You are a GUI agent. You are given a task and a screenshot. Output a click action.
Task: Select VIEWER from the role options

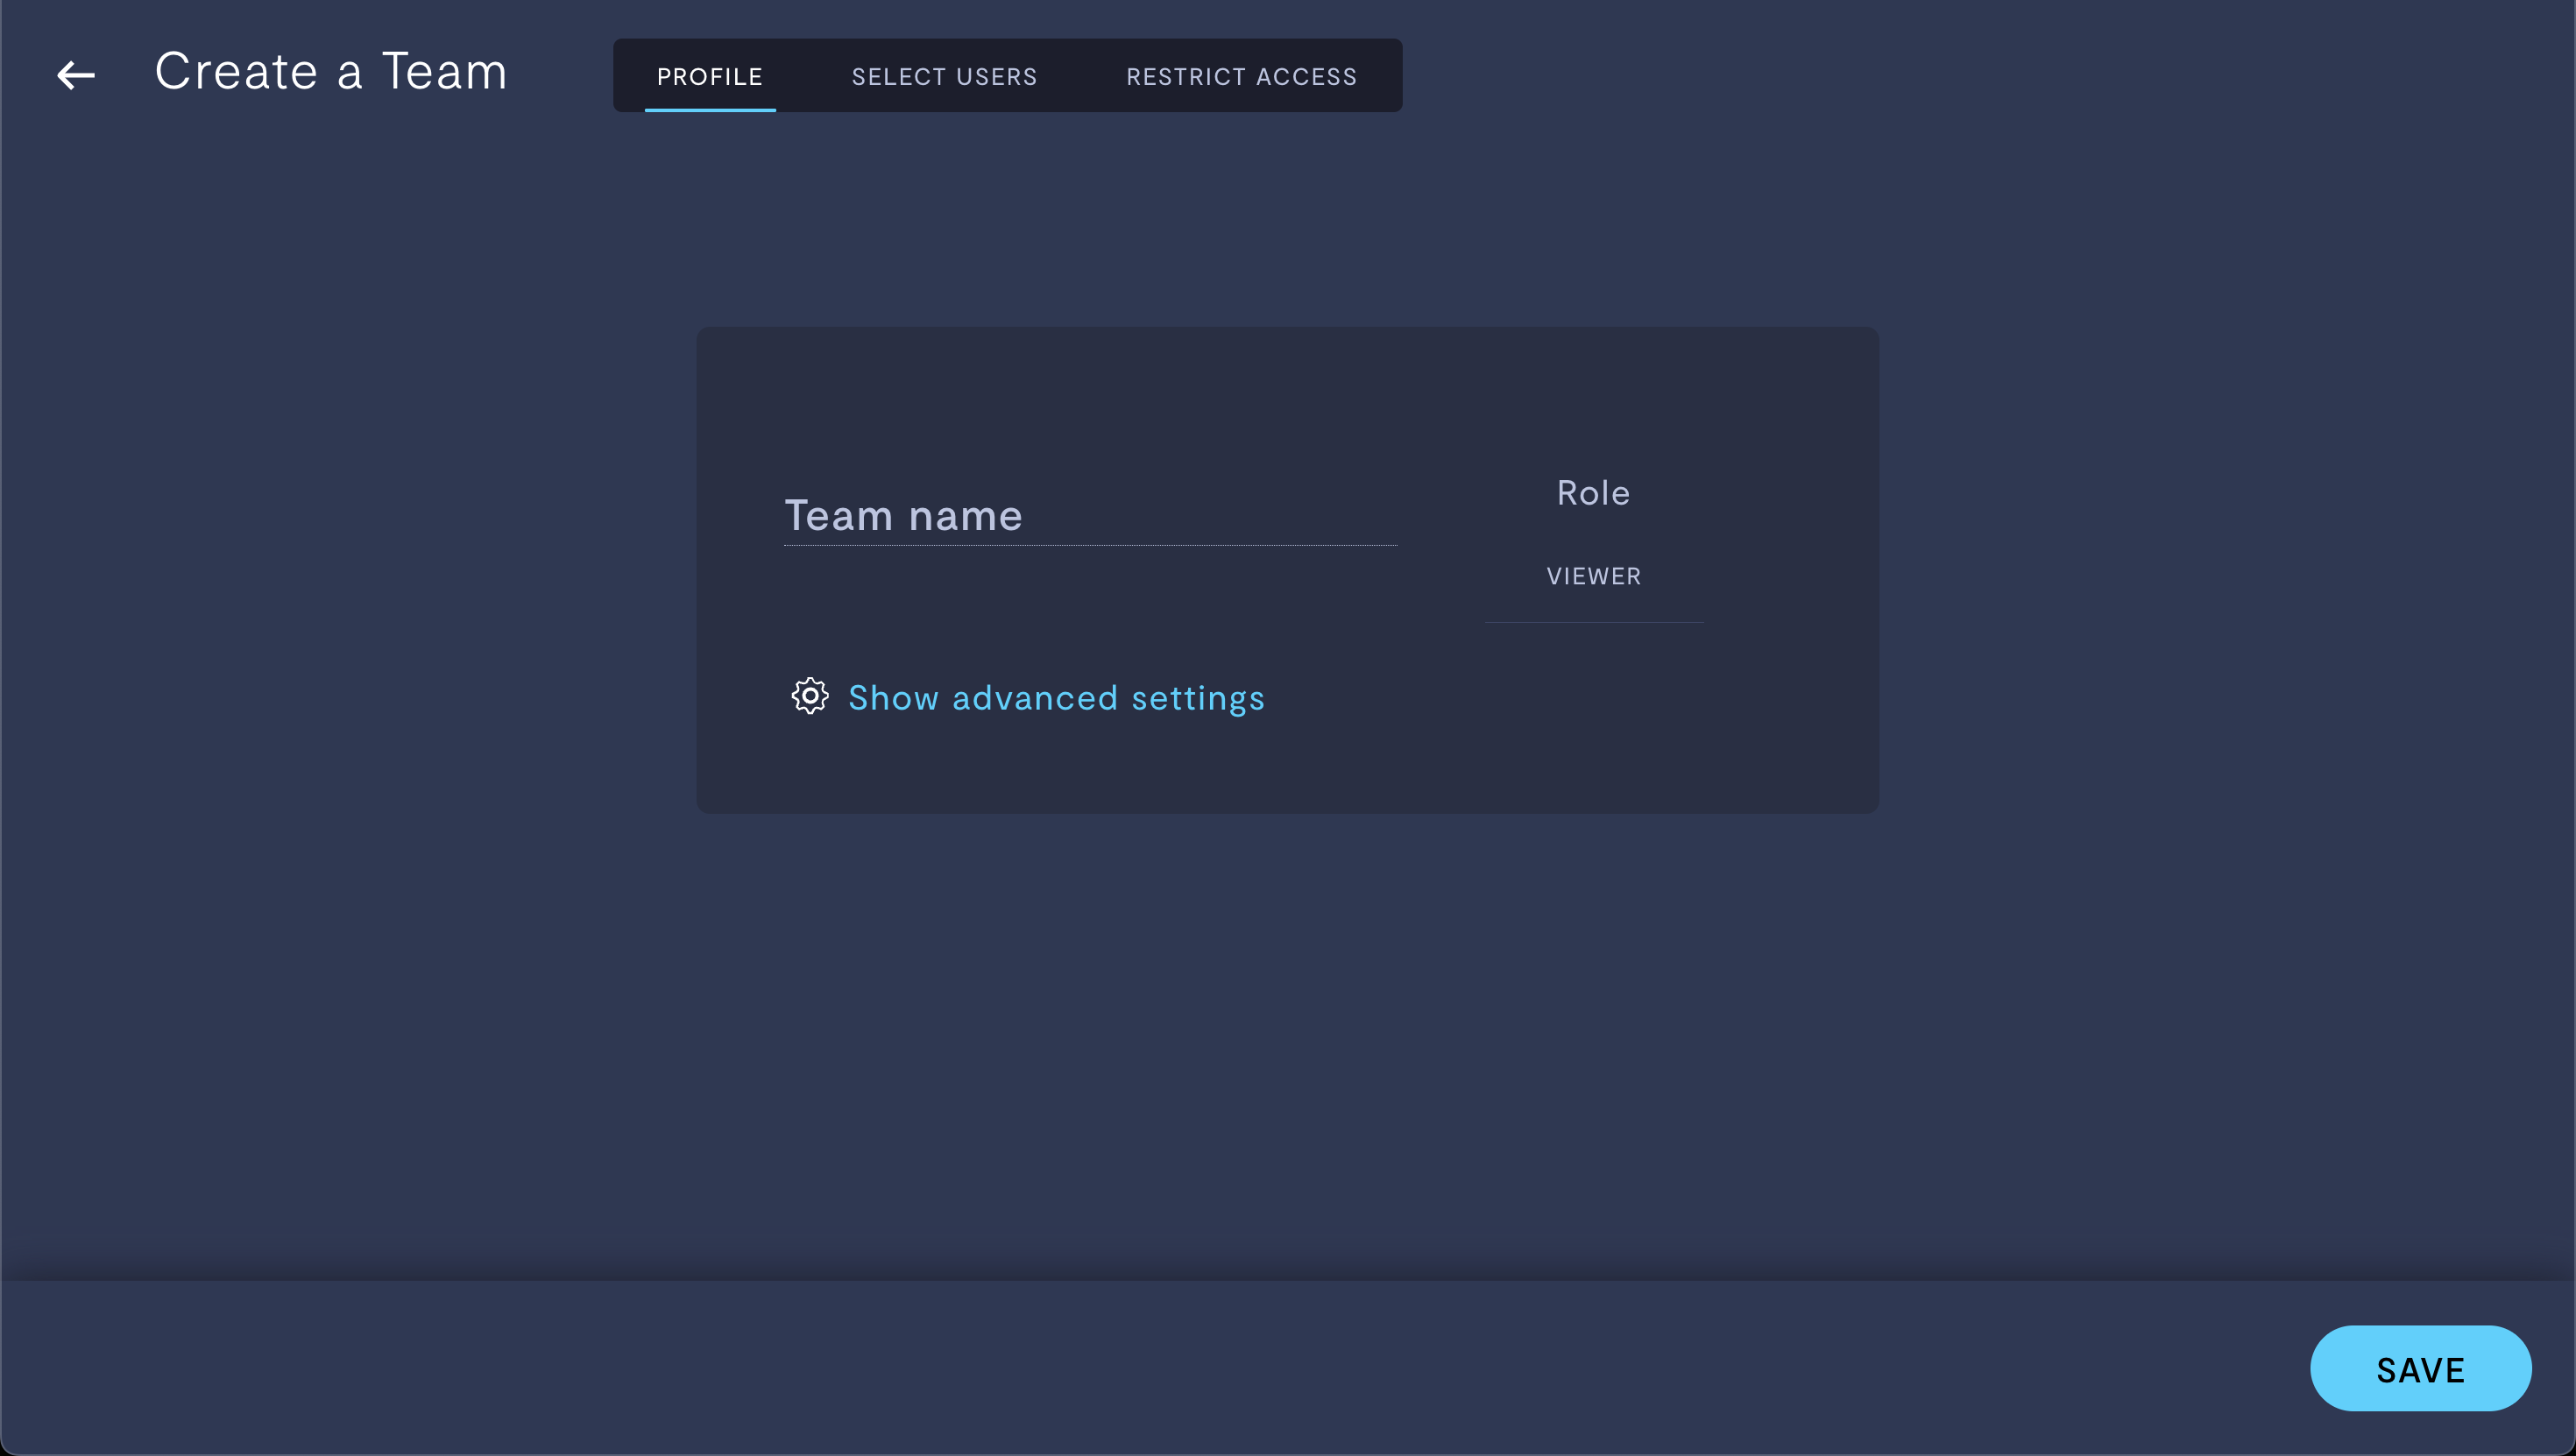[x=1594, y=575]
